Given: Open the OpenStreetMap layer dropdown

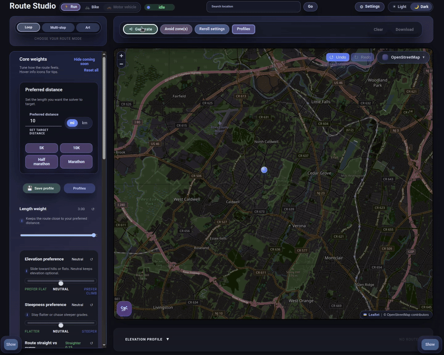Looking at the screenshot, I should click(x=403, y=57).
